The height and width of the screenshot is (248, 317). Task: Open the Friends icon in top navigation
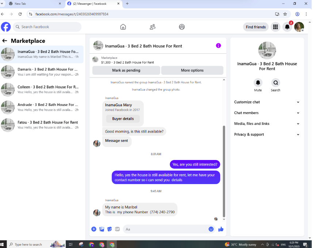pos(152,27)
